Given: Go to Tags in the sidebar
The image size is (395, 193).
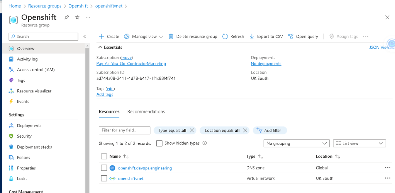Looking at the screenshot, I should point(21,80).
